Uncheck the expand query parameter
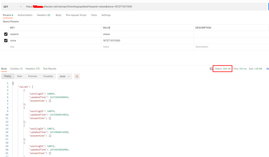269x157 pixels. (x=6, y=34)
